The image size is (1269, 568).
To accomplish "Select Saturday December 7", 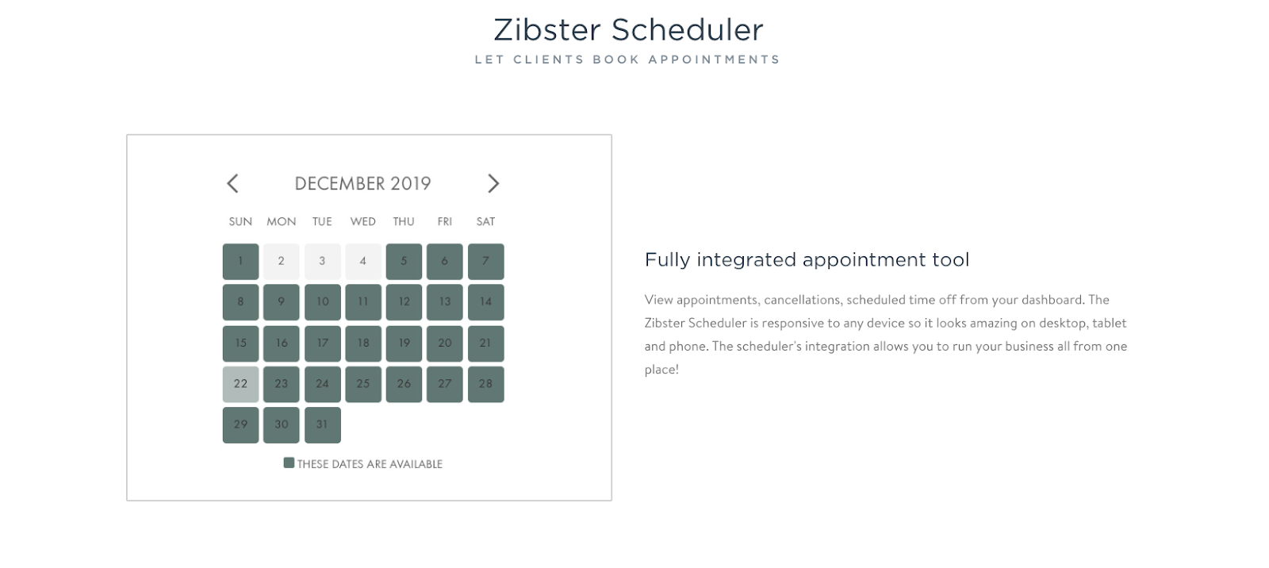I will click(x=485, y=261).
